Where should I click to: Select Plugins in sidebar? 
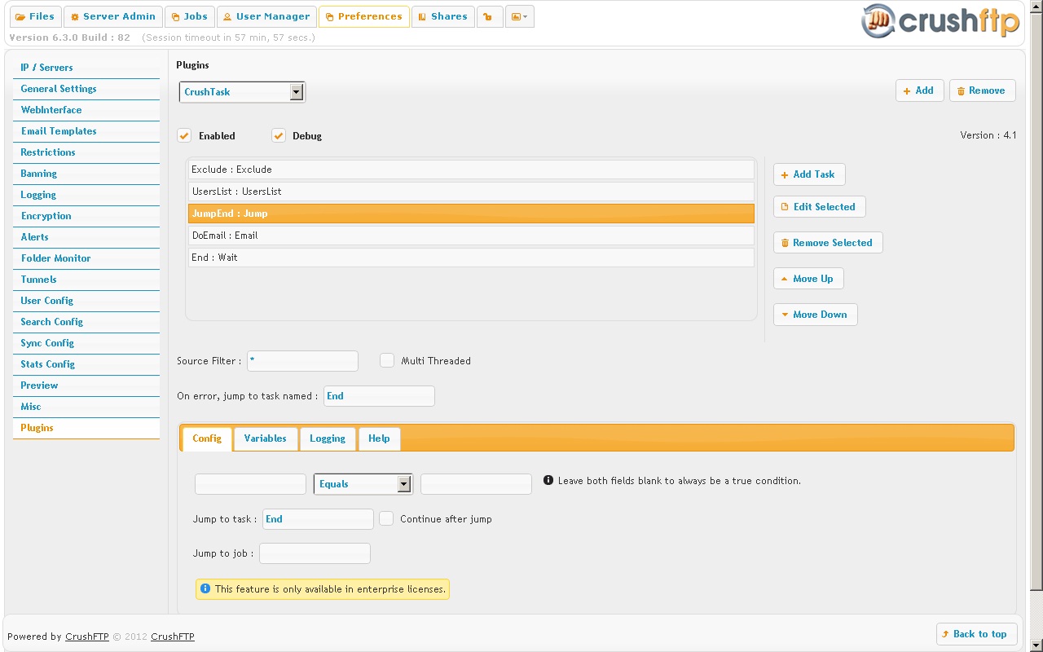[x=86, y=428]
